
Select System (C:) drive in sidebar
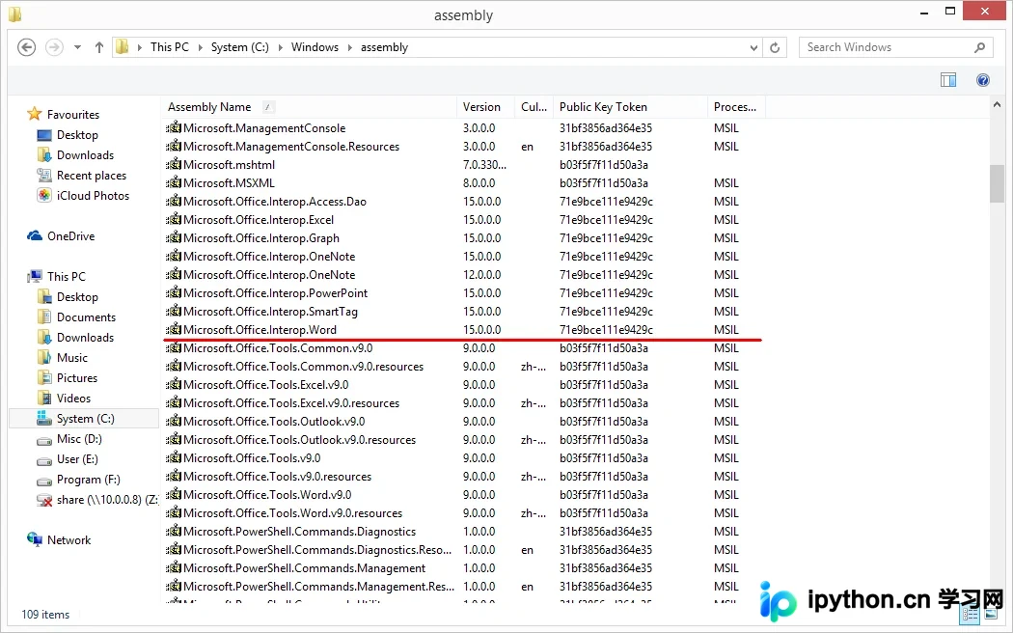point(85,419)
